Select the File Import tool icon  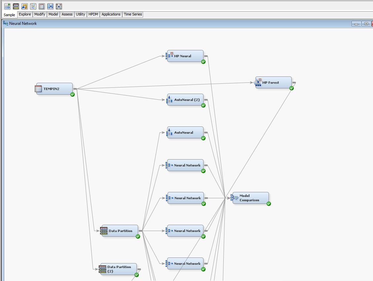point(24,6)
